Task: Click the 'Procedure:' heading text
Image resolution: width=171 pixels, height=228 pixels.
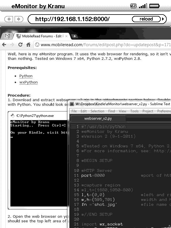Action: click(x=19, y=95)
